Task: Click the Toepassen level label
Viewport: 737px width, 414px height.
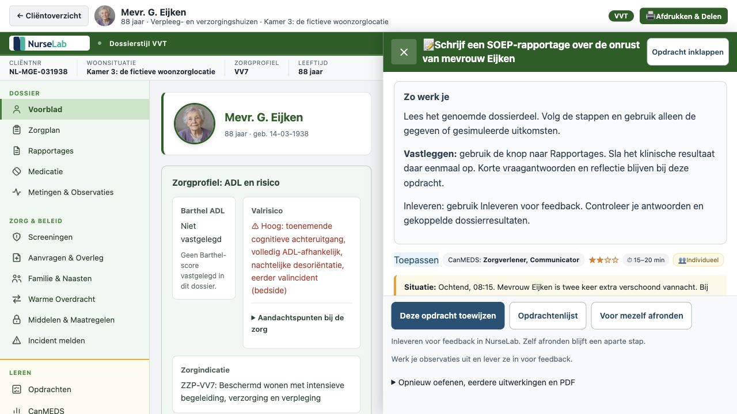Action: [416, 260]
